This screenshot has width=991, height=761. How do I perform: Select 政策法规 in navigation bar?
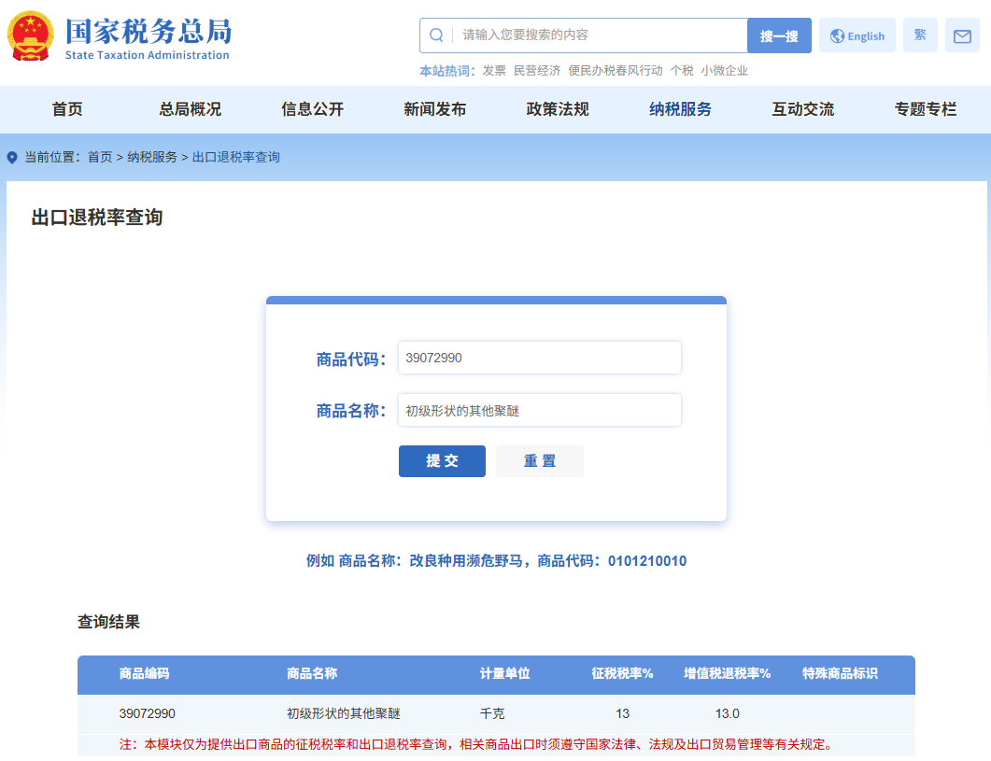click(558, 109)
